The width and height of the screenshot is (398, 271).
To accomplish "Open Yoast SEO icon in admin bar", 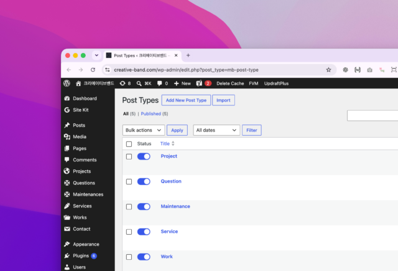I will point(199,83).
